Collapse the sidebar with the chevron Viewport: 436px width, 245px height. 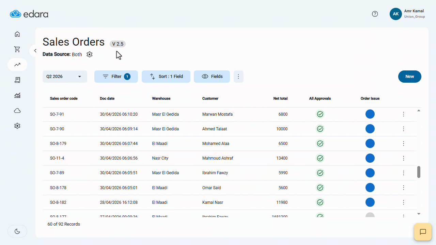35,51
